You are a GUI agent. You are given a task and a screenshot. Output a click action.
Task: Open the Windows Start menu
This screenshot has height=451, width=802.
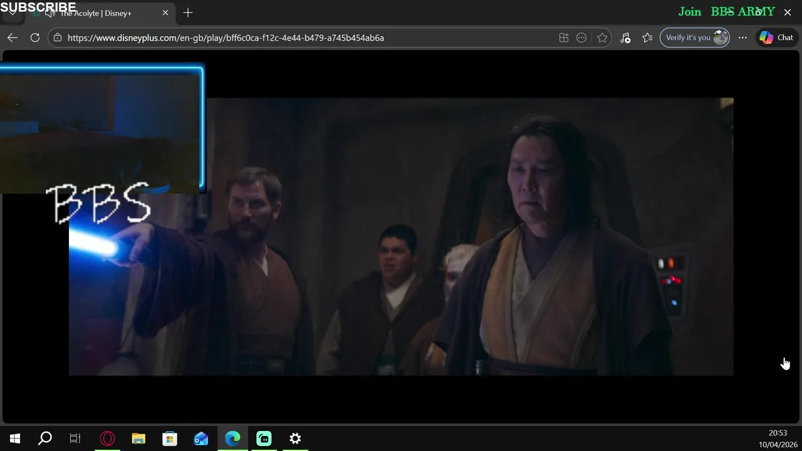click(x=15, y=438)
